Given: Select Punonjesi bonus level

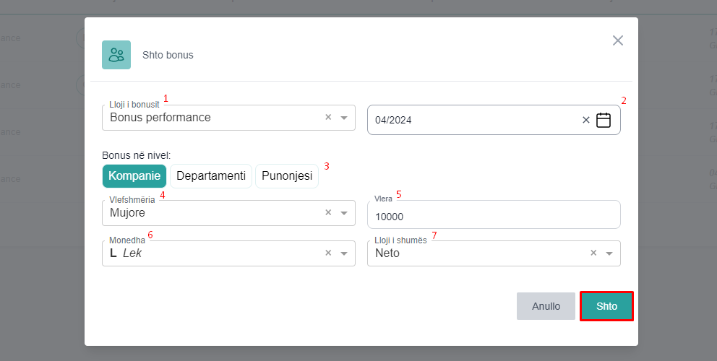Looking at the screenshot, I should pyautogui.click(x=287, y=176).
